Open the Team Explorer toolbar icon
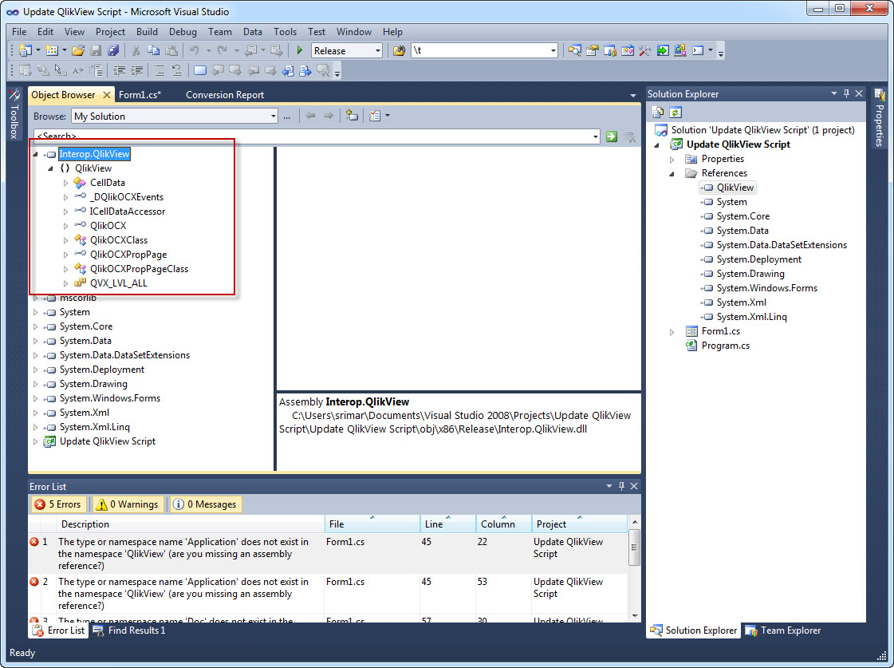The image size is (894, 668). [610, 50]
